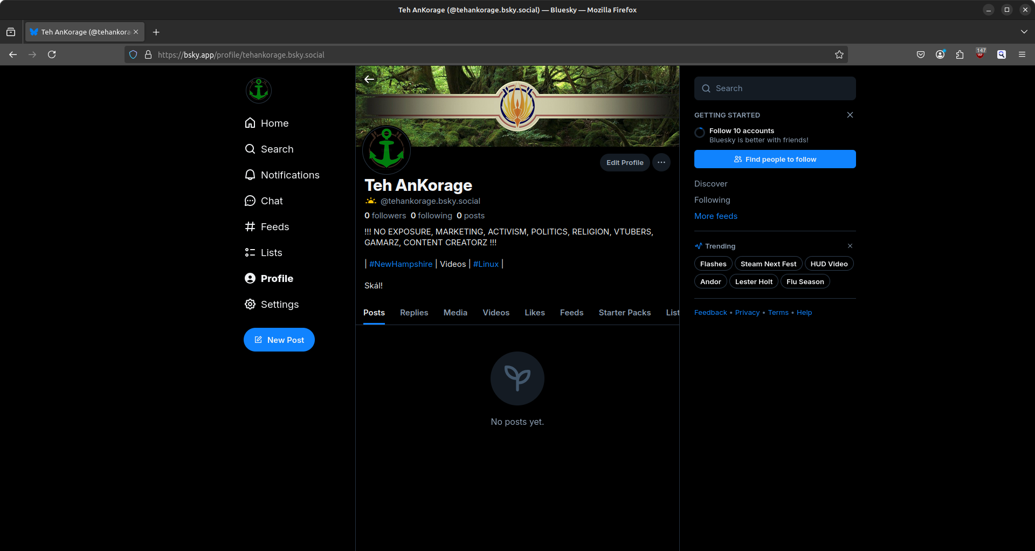Image resolution: width=1035 pixels, height=551 pixels.
Task: Switch to the profile Feeds tab
Action: (571, 313)
